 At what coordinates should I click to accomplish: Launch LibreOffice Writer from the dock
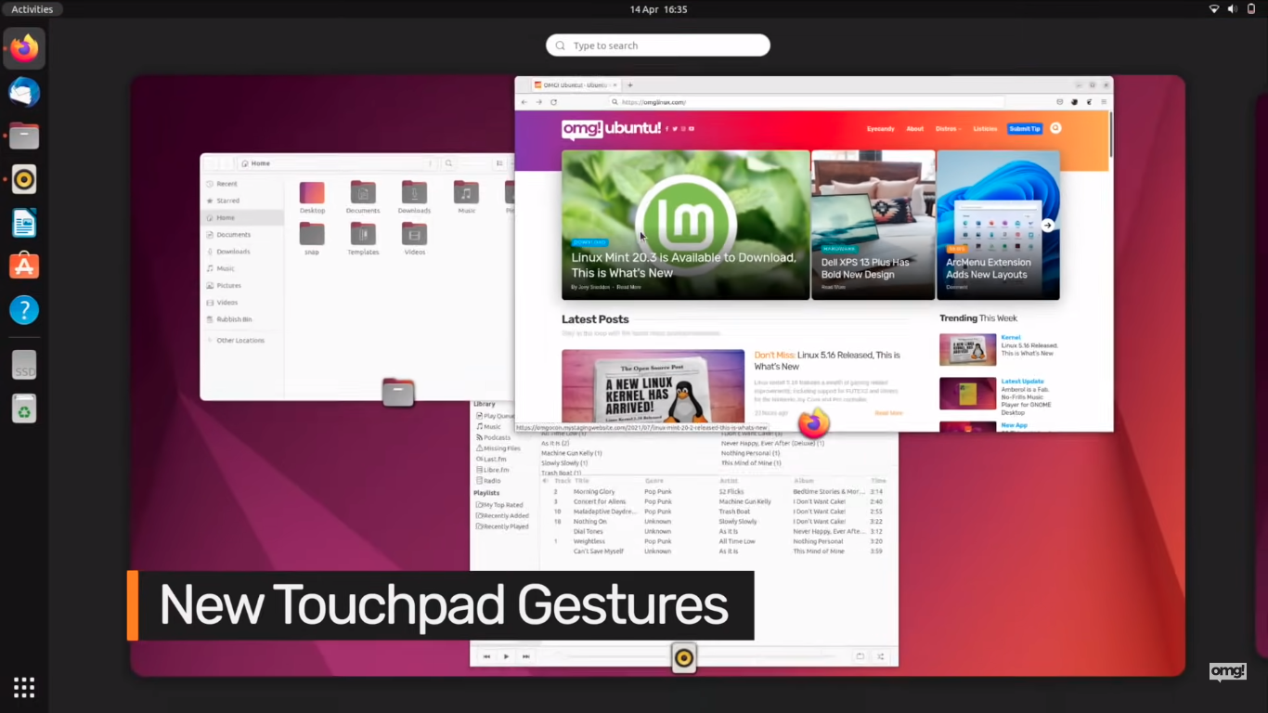(24, 223)
